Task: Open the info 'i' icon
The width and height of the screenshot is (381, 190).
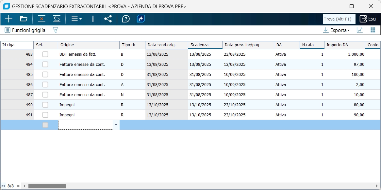Action: tap(93, 19)
